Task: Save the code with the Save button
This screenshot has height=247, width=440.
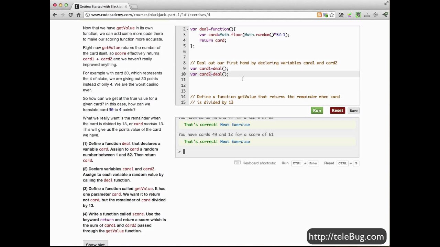Action: click(353, 110)
